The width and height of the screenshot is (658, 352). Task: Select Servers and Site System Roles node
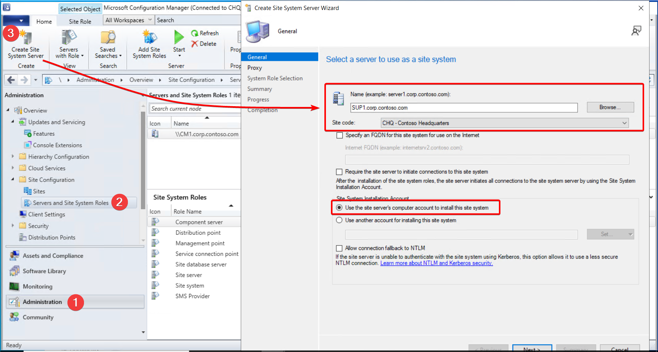click(x=79, y=203)
